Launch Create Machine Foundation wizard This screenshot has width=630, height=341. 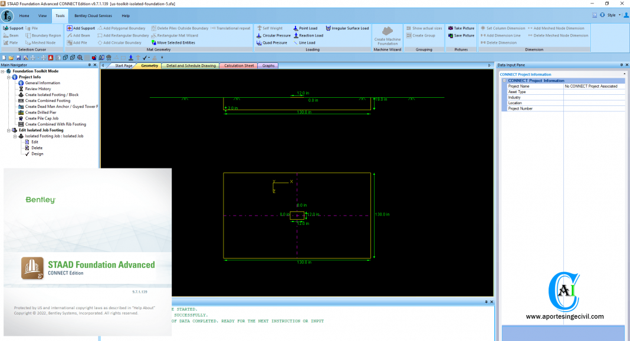point(388,37)
